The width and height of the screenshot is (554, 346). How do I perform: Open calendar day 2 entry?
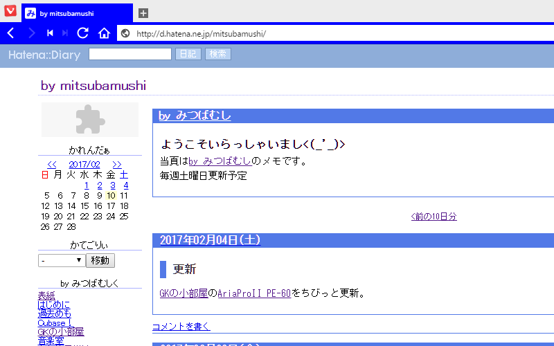[100, 185]
